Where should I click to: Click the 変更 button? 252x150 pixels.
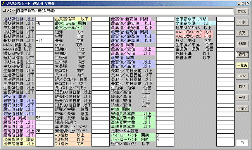point(242,33)
